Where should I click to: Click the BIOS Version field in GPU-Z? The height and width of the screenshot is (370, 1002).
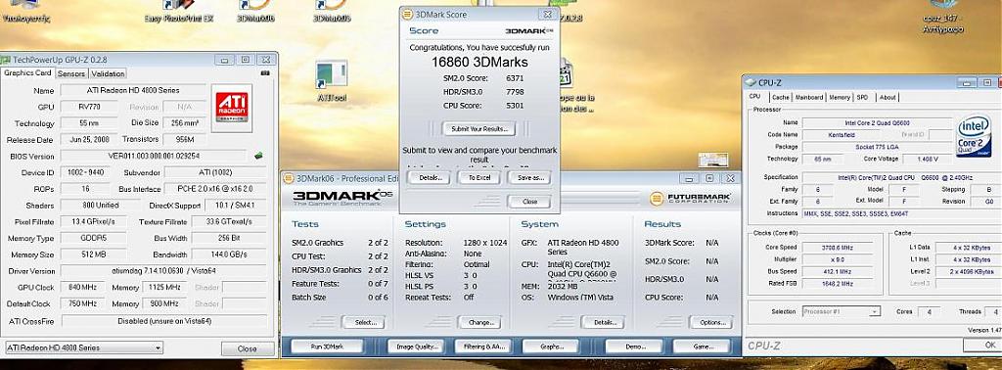154,156
